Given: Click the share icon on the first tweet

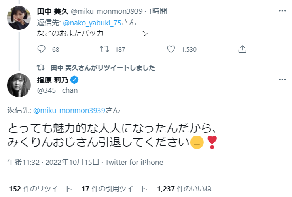Looking at the screenshot, I should tap(243, 49).
